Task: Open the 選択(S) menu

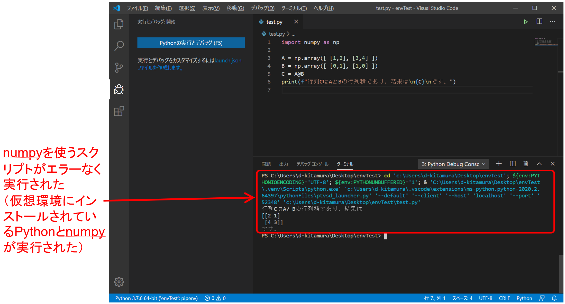Action: point(187,8)
